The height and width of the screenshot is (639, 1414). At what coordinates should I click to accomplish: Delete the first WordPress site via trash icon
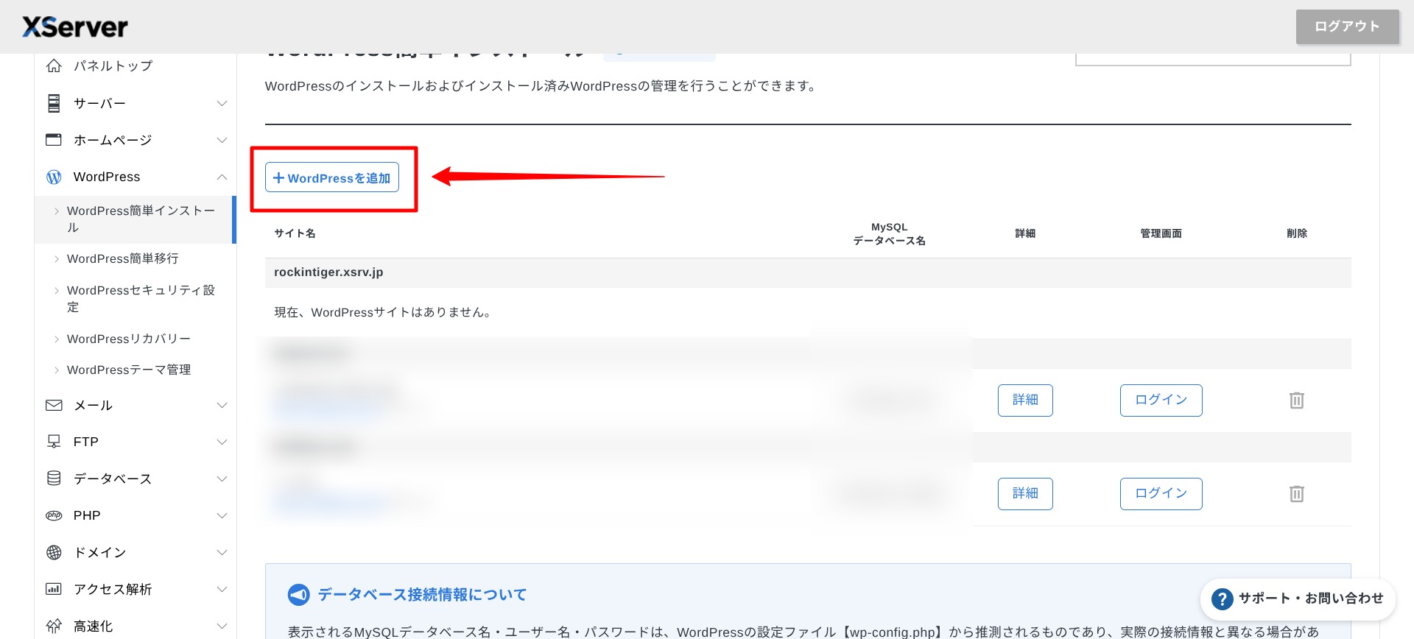1296,400
